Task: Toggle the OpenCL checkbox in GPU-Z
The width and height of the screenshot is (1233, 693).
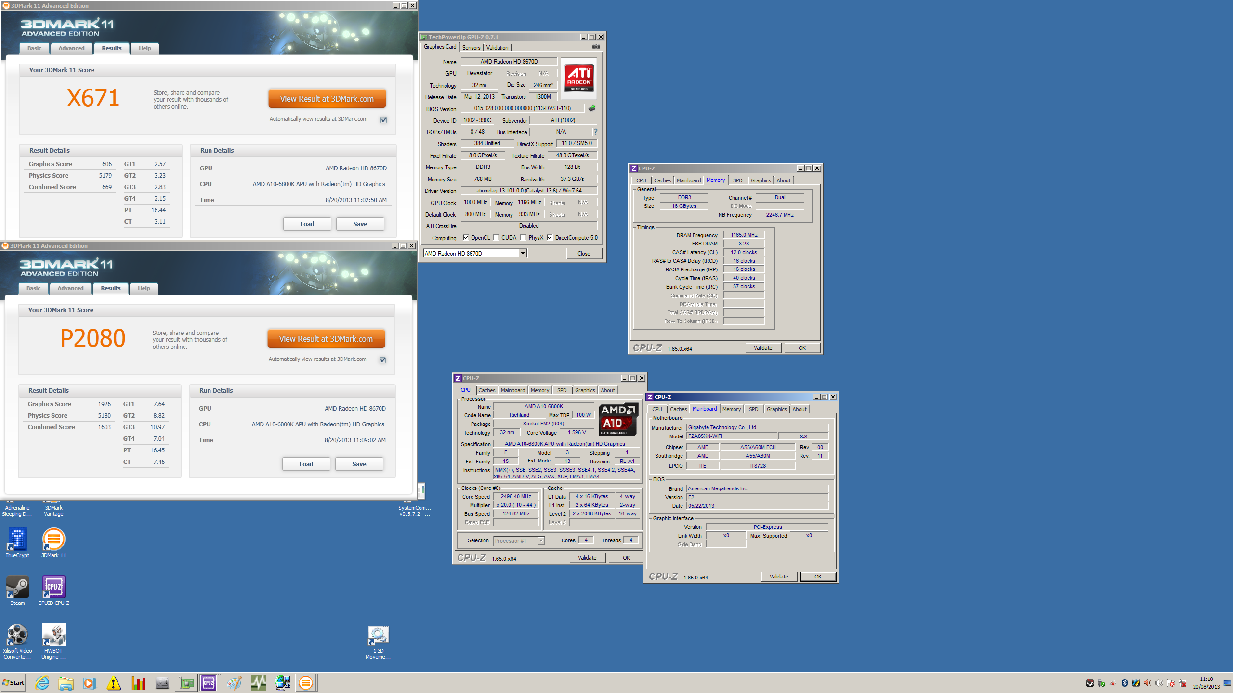Action: [466, 237]
